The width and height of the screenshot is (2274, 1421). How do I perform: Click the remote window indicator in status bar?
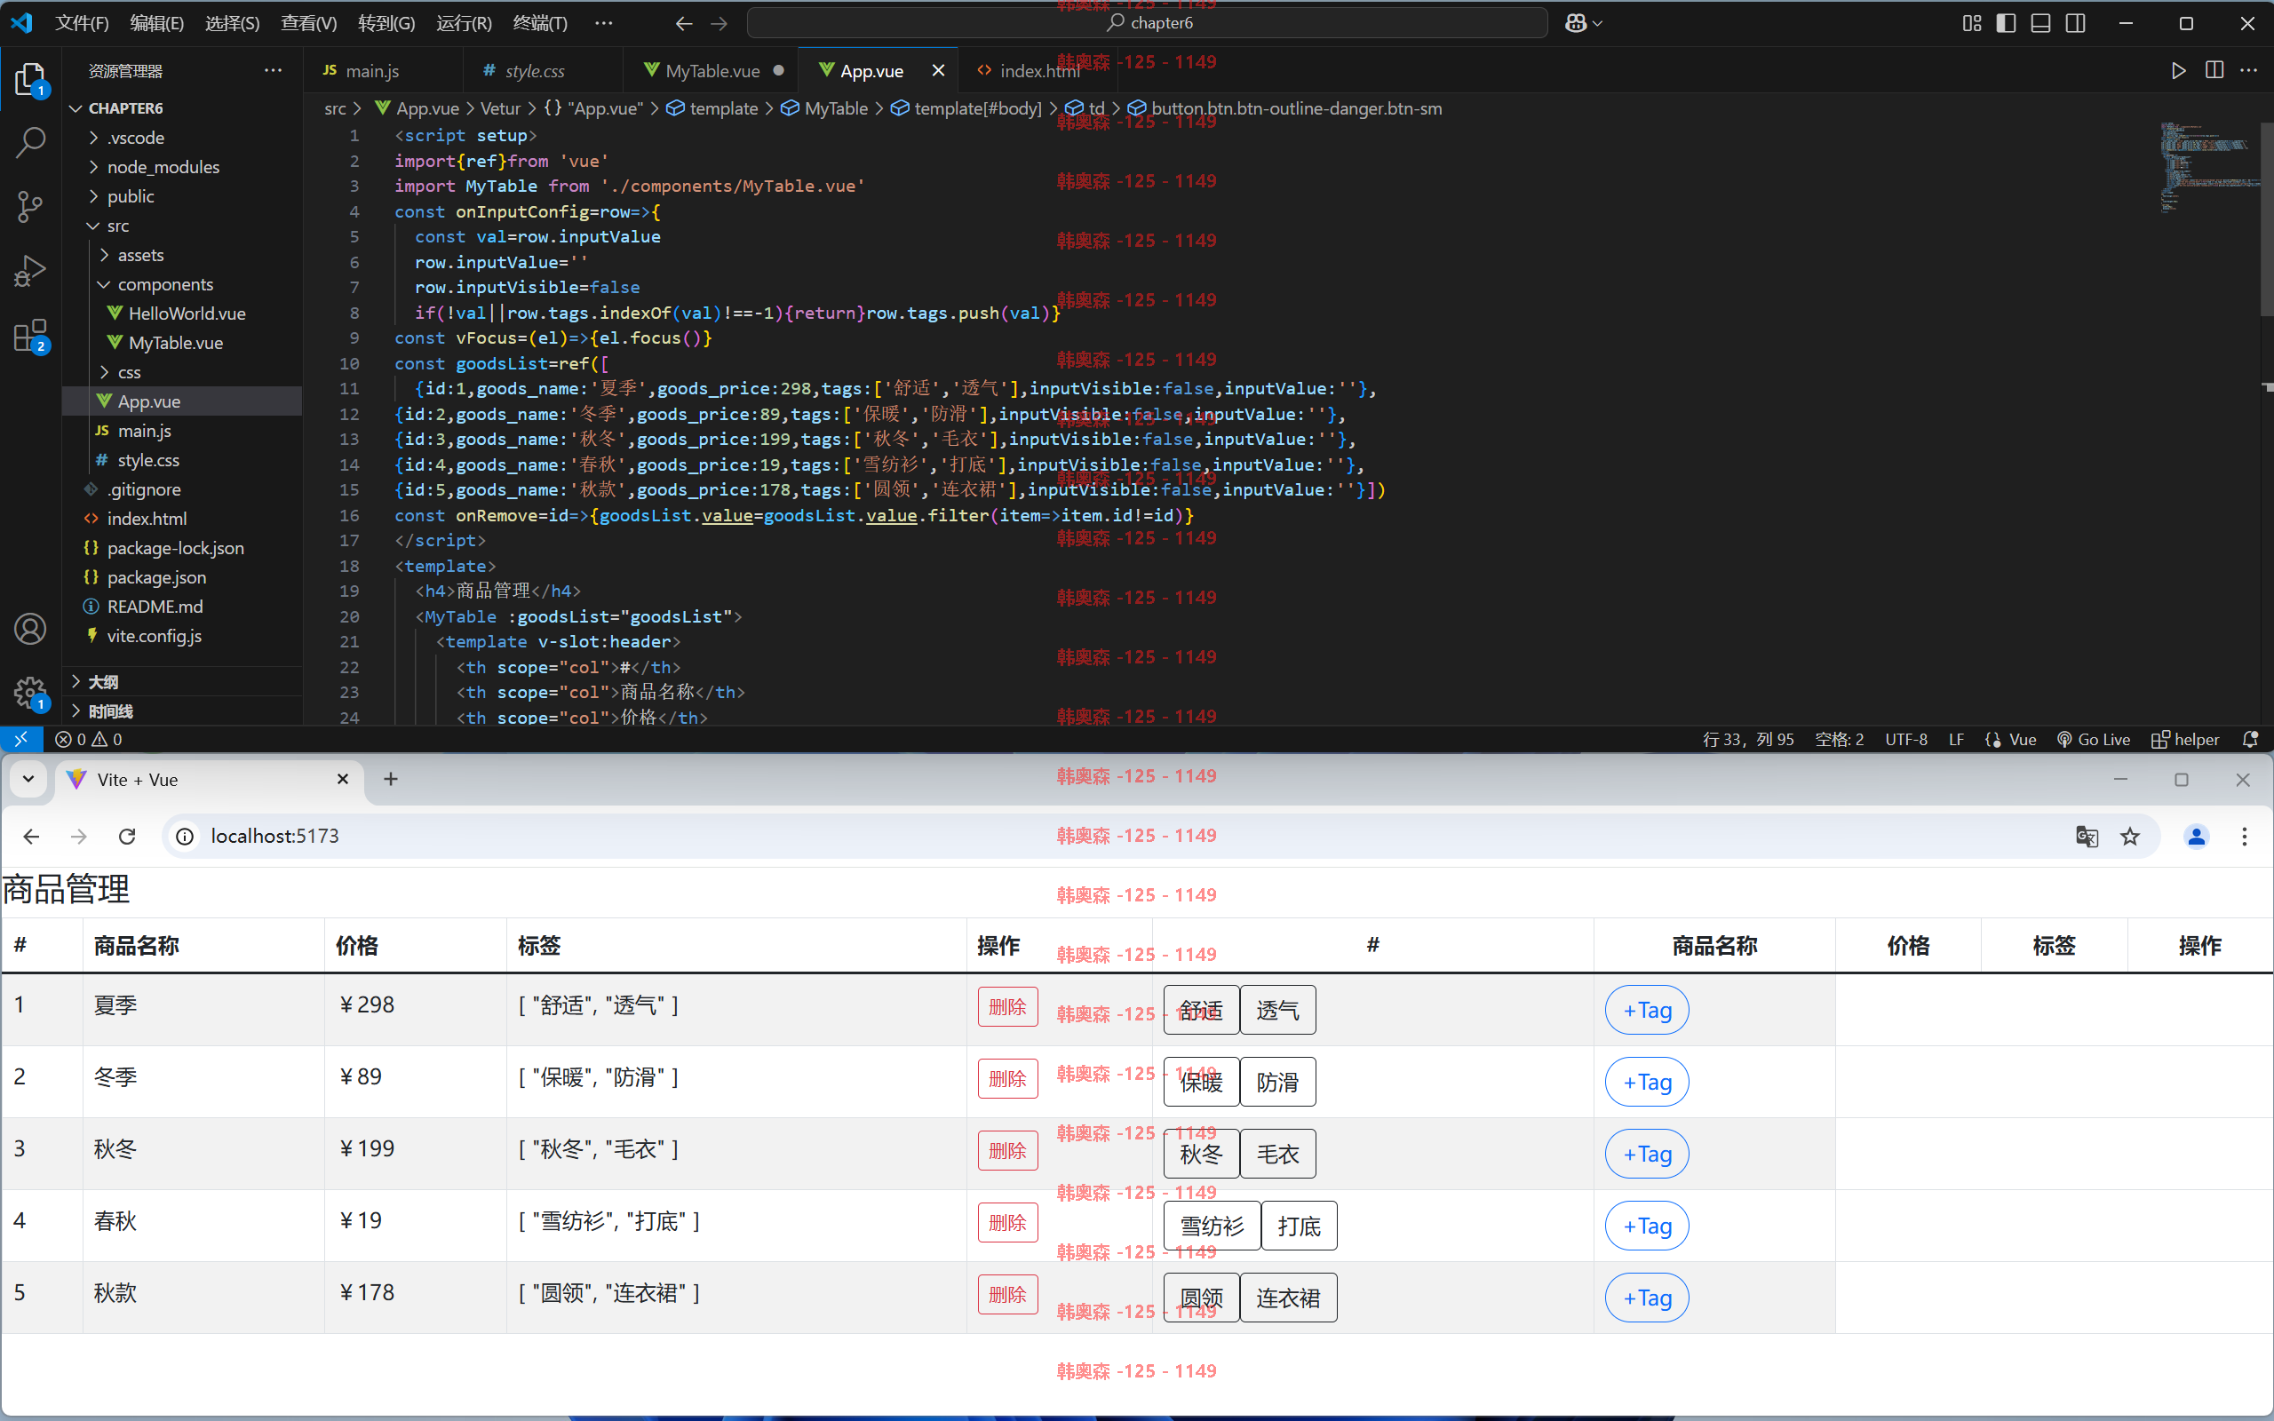click(20, 740)
